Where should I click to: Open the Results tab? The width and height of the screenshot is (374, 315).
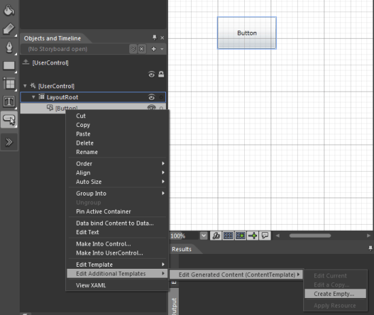(x=182, y=249)
